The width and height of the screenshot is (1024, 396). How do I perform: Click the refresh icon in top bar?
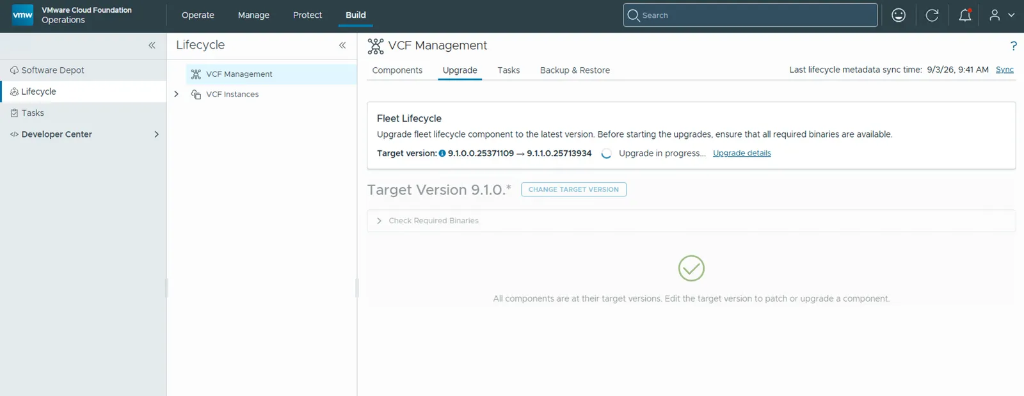932,15
